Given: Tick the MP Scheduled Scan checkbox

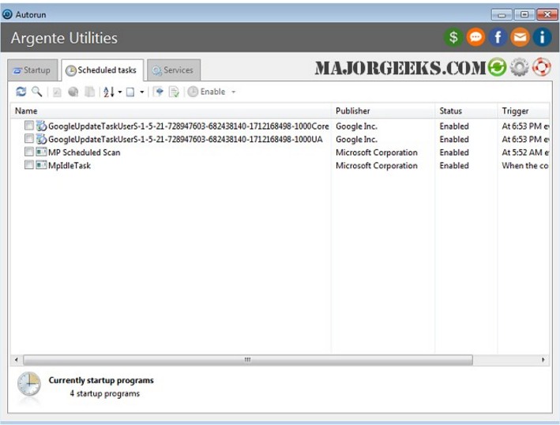Looking at the screenshot, I should [x=29, y=152].
